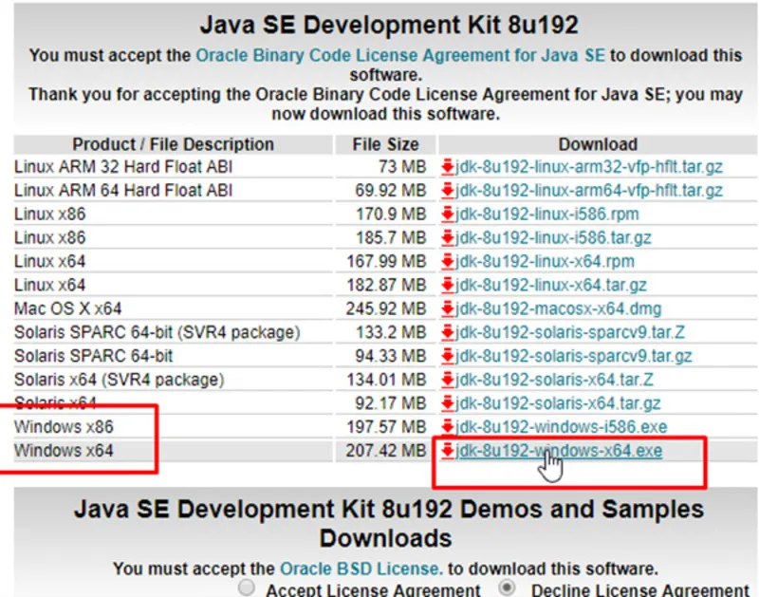Click red download arrow for linux-arm32 tar.gz
The height and width of the screenshot is (597, 759).
pyautogui.click(x=447, y=167)
